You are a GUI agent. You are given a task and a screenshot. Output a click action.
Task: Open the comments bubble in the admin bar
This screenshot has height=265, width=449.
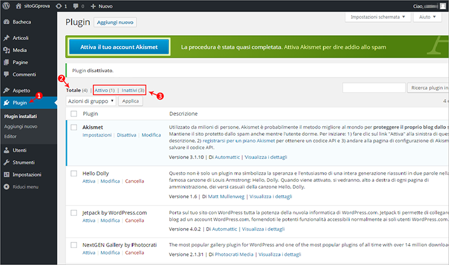tap(78, 6)
